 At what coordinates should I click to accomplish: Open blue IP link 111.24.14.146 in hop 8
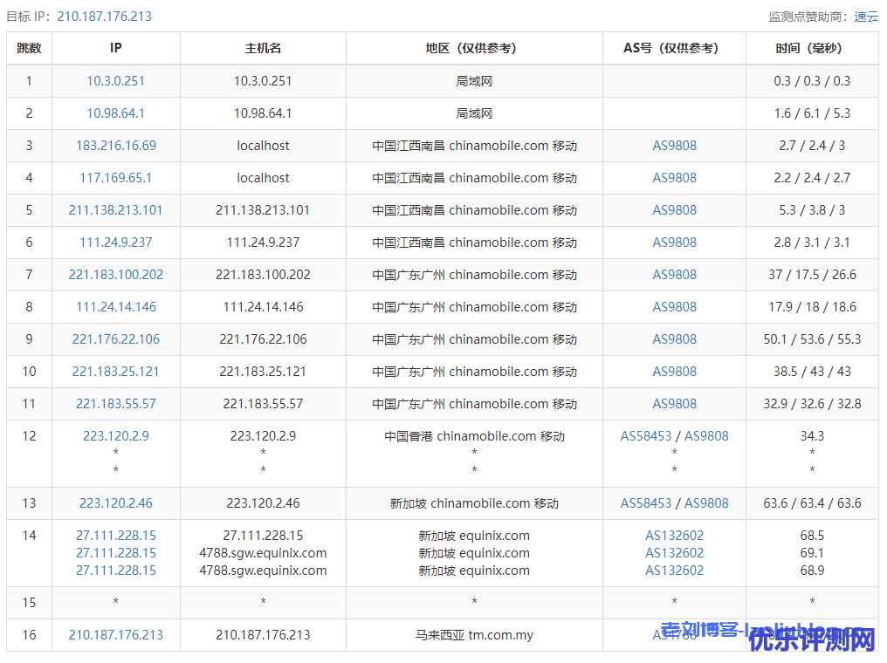point(115,307)
